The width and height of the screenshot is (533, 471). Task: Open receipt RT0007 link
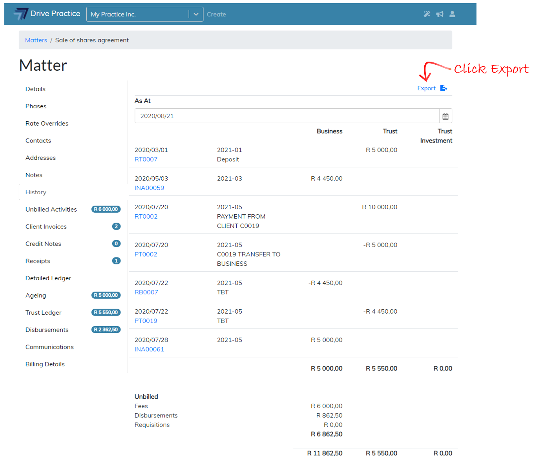(146, 159)
